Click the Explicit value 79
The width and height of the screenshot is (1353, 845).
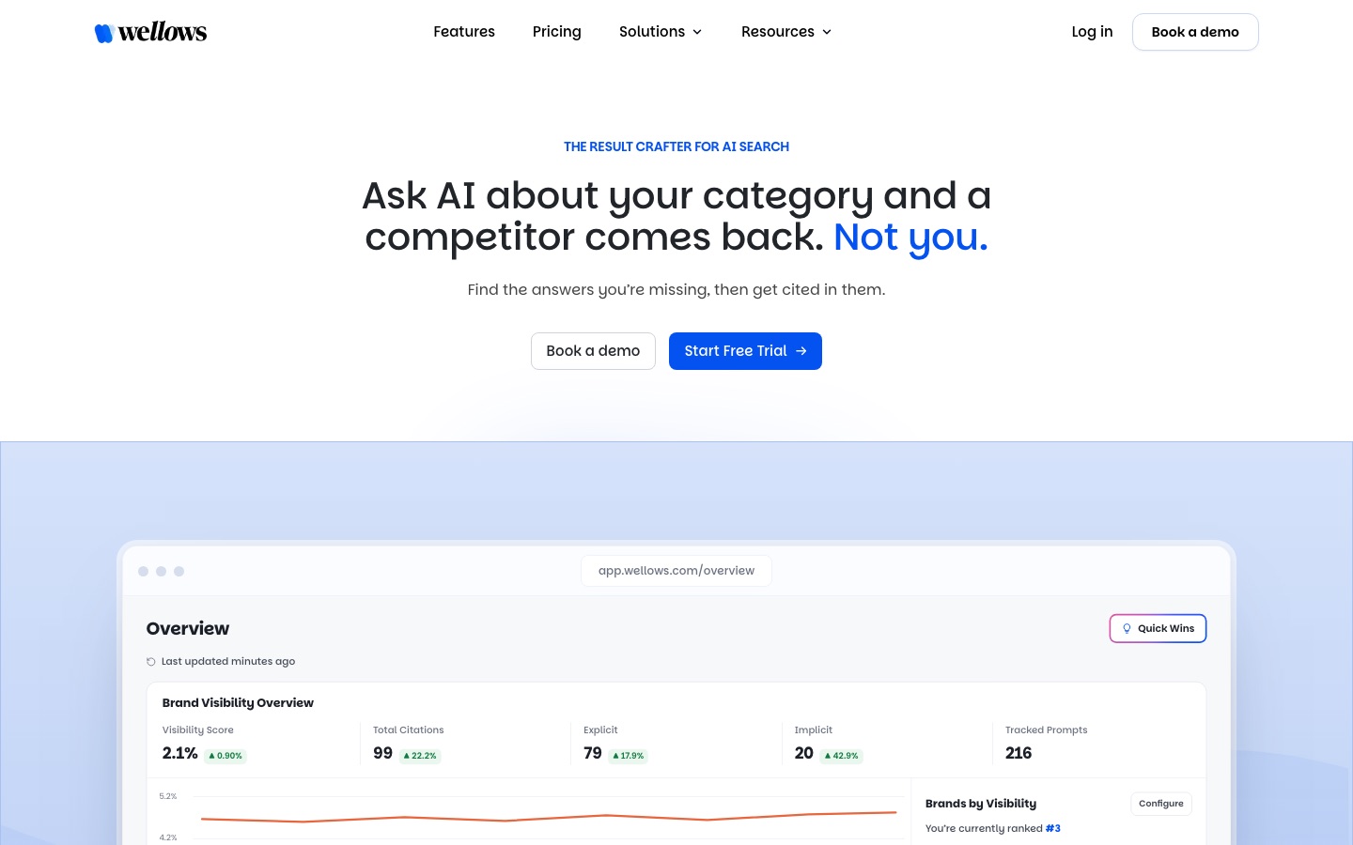(593, 753)
